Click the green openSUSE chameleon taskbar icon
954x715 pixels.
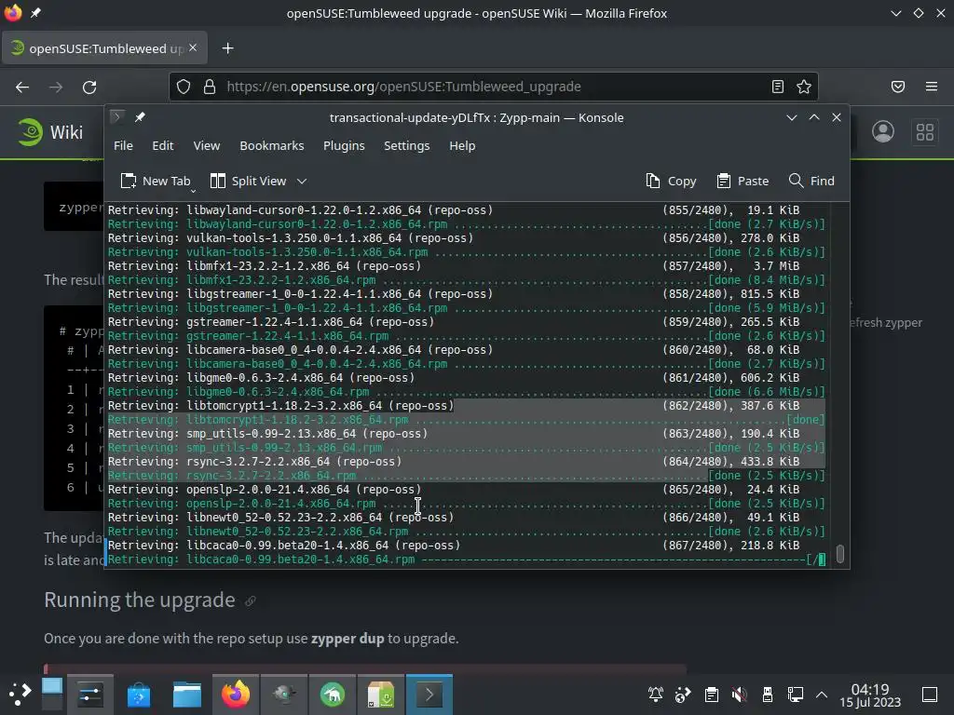333,695
